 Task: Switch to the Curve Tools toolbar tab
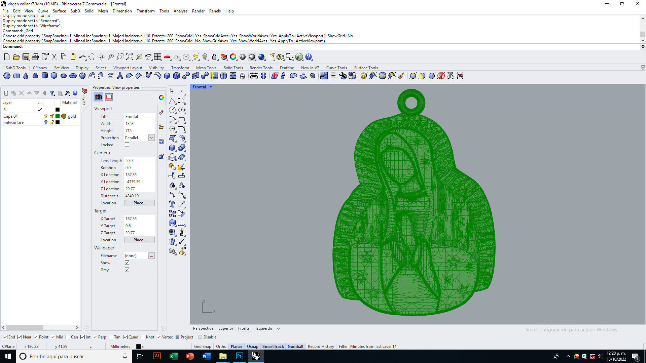336,68
